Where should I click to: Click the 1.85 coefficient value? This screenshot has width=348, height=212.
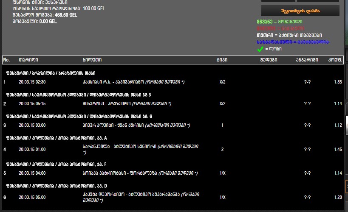[338, 82]
